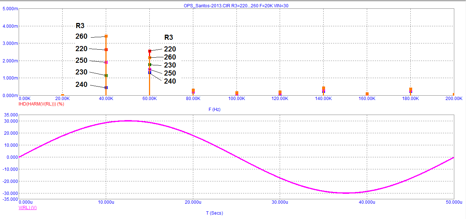466x219 pixels.
Task: Select the orange marker at the 140K harmonic
Action: (x=324, y=88)
